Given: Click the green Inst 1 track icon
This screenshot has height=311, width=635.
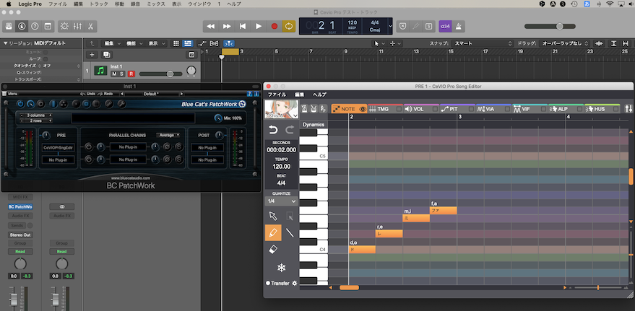Looking at the screenshot, I should pyautogui.click(x=100, y=71).
